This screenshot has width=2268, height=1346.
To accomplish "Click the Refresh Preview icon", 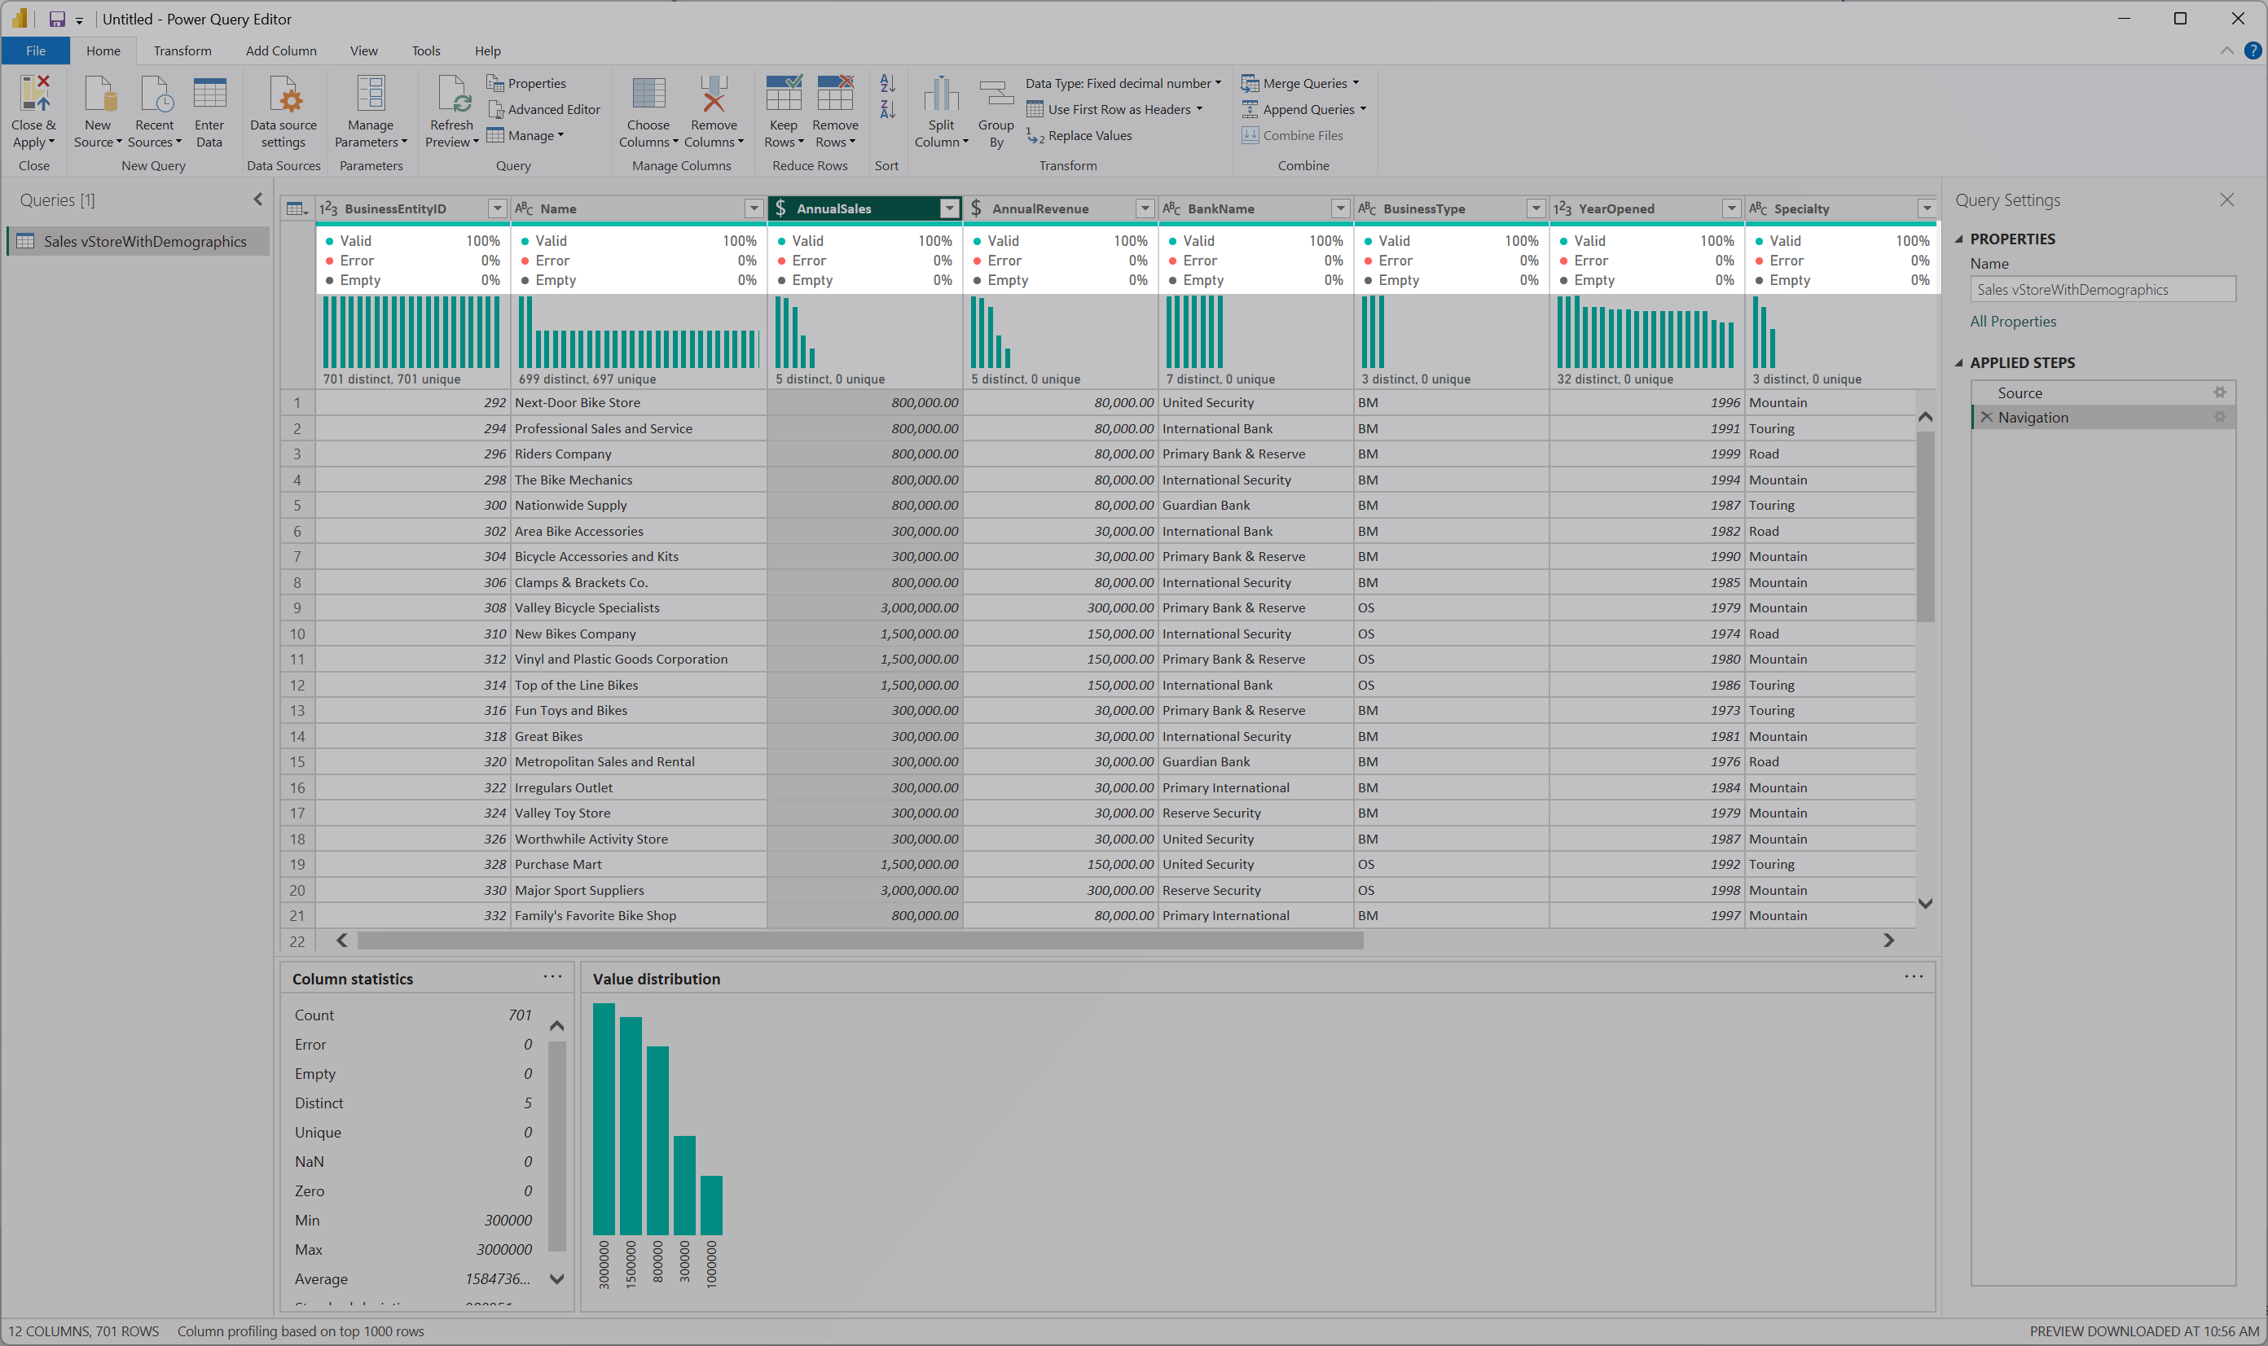I will pyautogui.click(x=450, y=104).
